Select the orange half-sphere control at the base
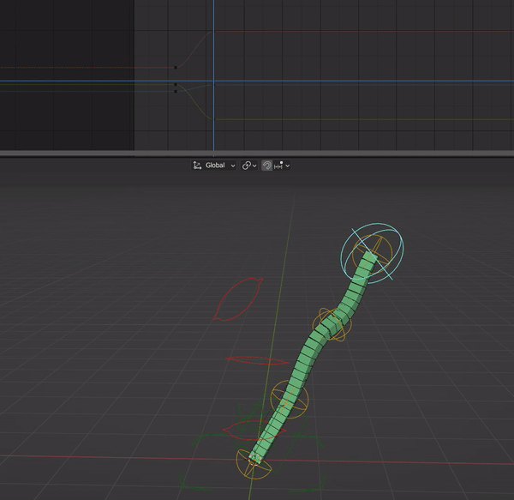The width and height of the screenshot is (514, 500). (254, 464)
